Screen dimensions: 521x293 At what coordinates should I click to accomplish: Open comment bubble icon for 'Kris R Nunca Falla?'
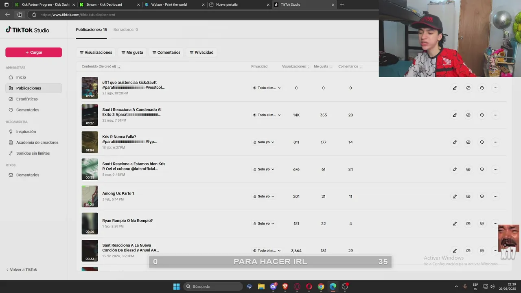point(482,142)
